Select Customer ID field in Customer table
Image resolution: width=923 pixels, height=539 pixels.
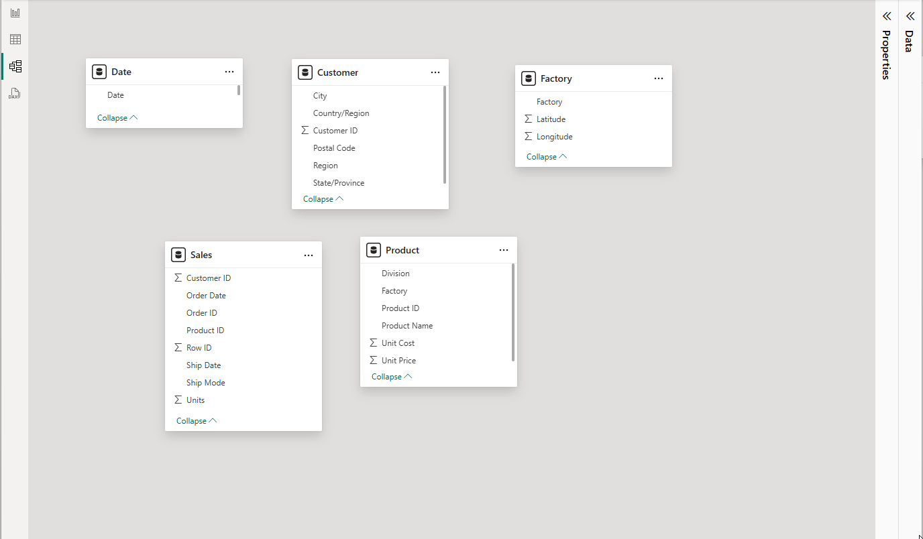click(368, 131)
